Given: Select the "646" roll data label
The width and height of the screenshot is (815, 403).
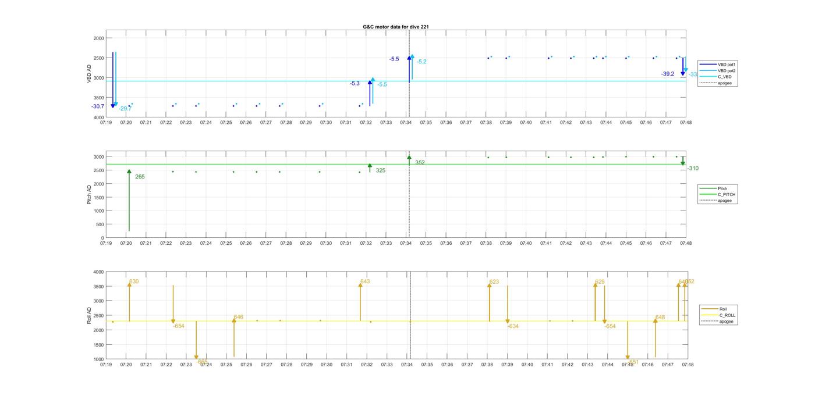Looking at the screenshot, I should (238, 318).
